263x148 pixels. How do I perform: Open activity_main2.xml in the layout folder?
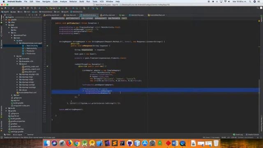32,69
